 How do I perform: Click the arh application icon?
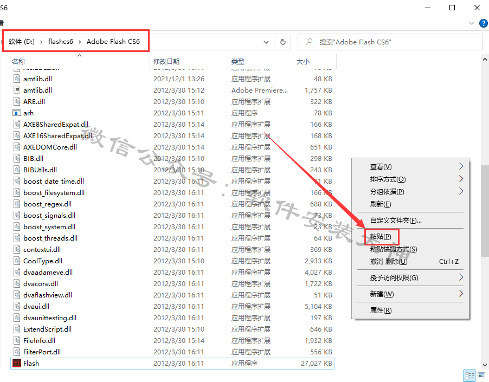16,113
